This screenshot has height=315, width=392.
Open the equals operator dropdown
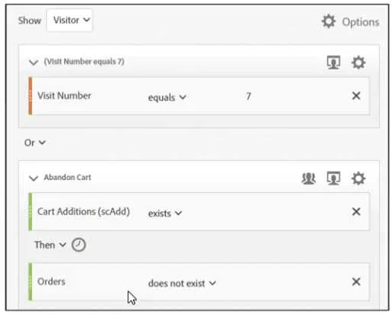coord(167,98)
